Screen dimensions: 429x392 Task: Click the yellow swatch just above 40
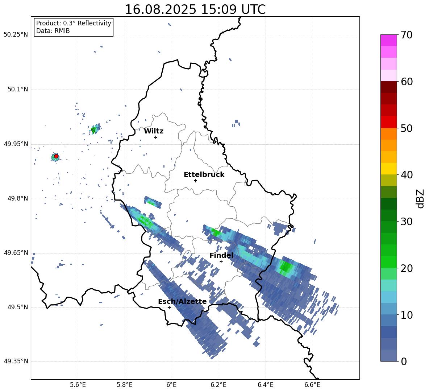pos(388,169)
